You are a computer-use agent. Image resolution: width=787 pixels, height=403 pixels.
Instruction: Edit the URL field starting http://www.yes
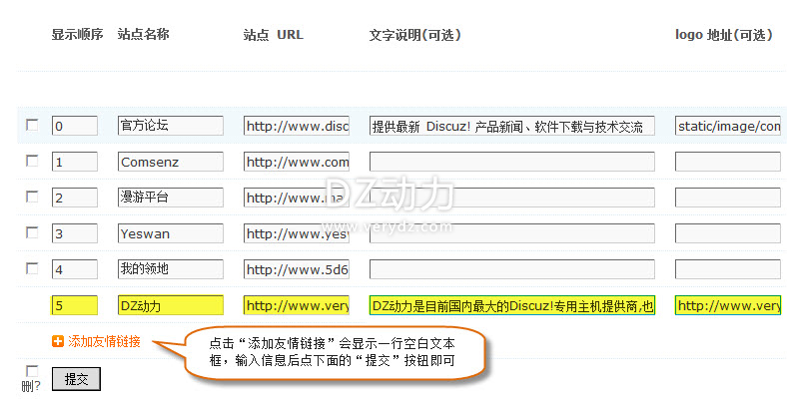pos(297,233)
